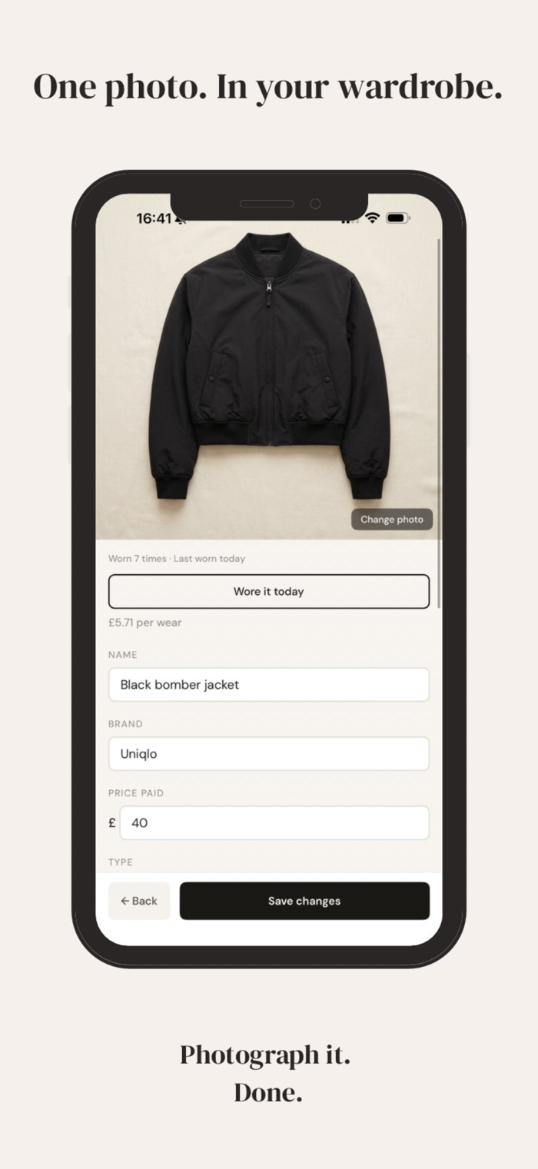
Task: Click the Back button with arrow
Action: coord(139,901)
